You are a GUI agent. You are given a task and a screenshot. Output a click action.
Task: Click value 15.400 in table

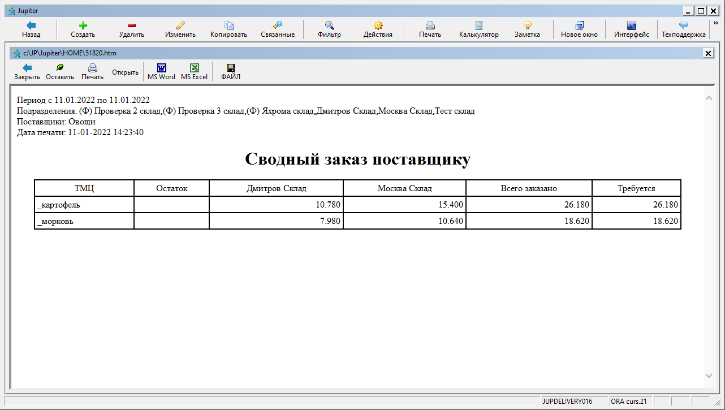tap(451, 205)
